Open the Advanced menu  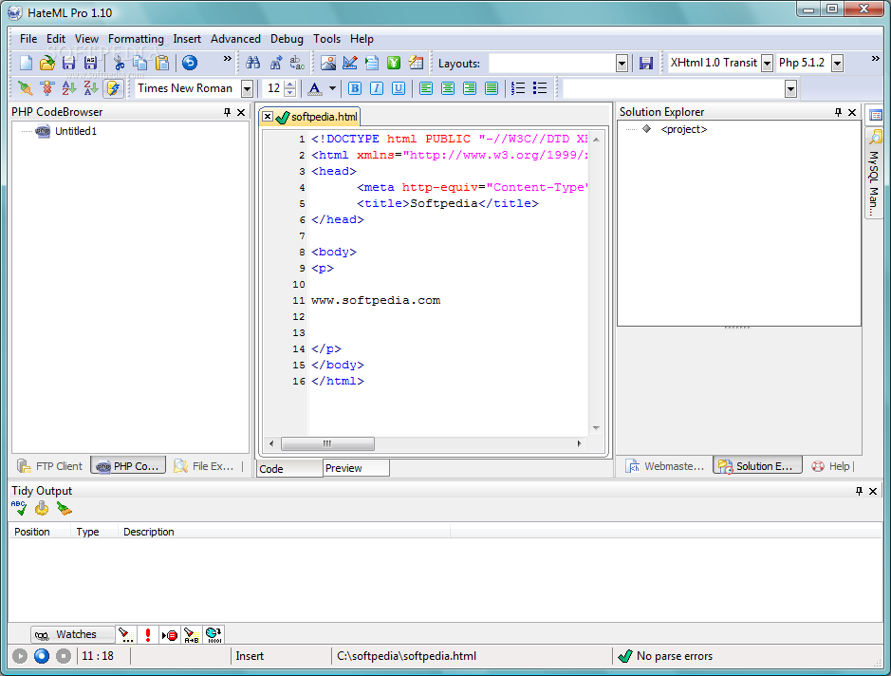point(235,39)
